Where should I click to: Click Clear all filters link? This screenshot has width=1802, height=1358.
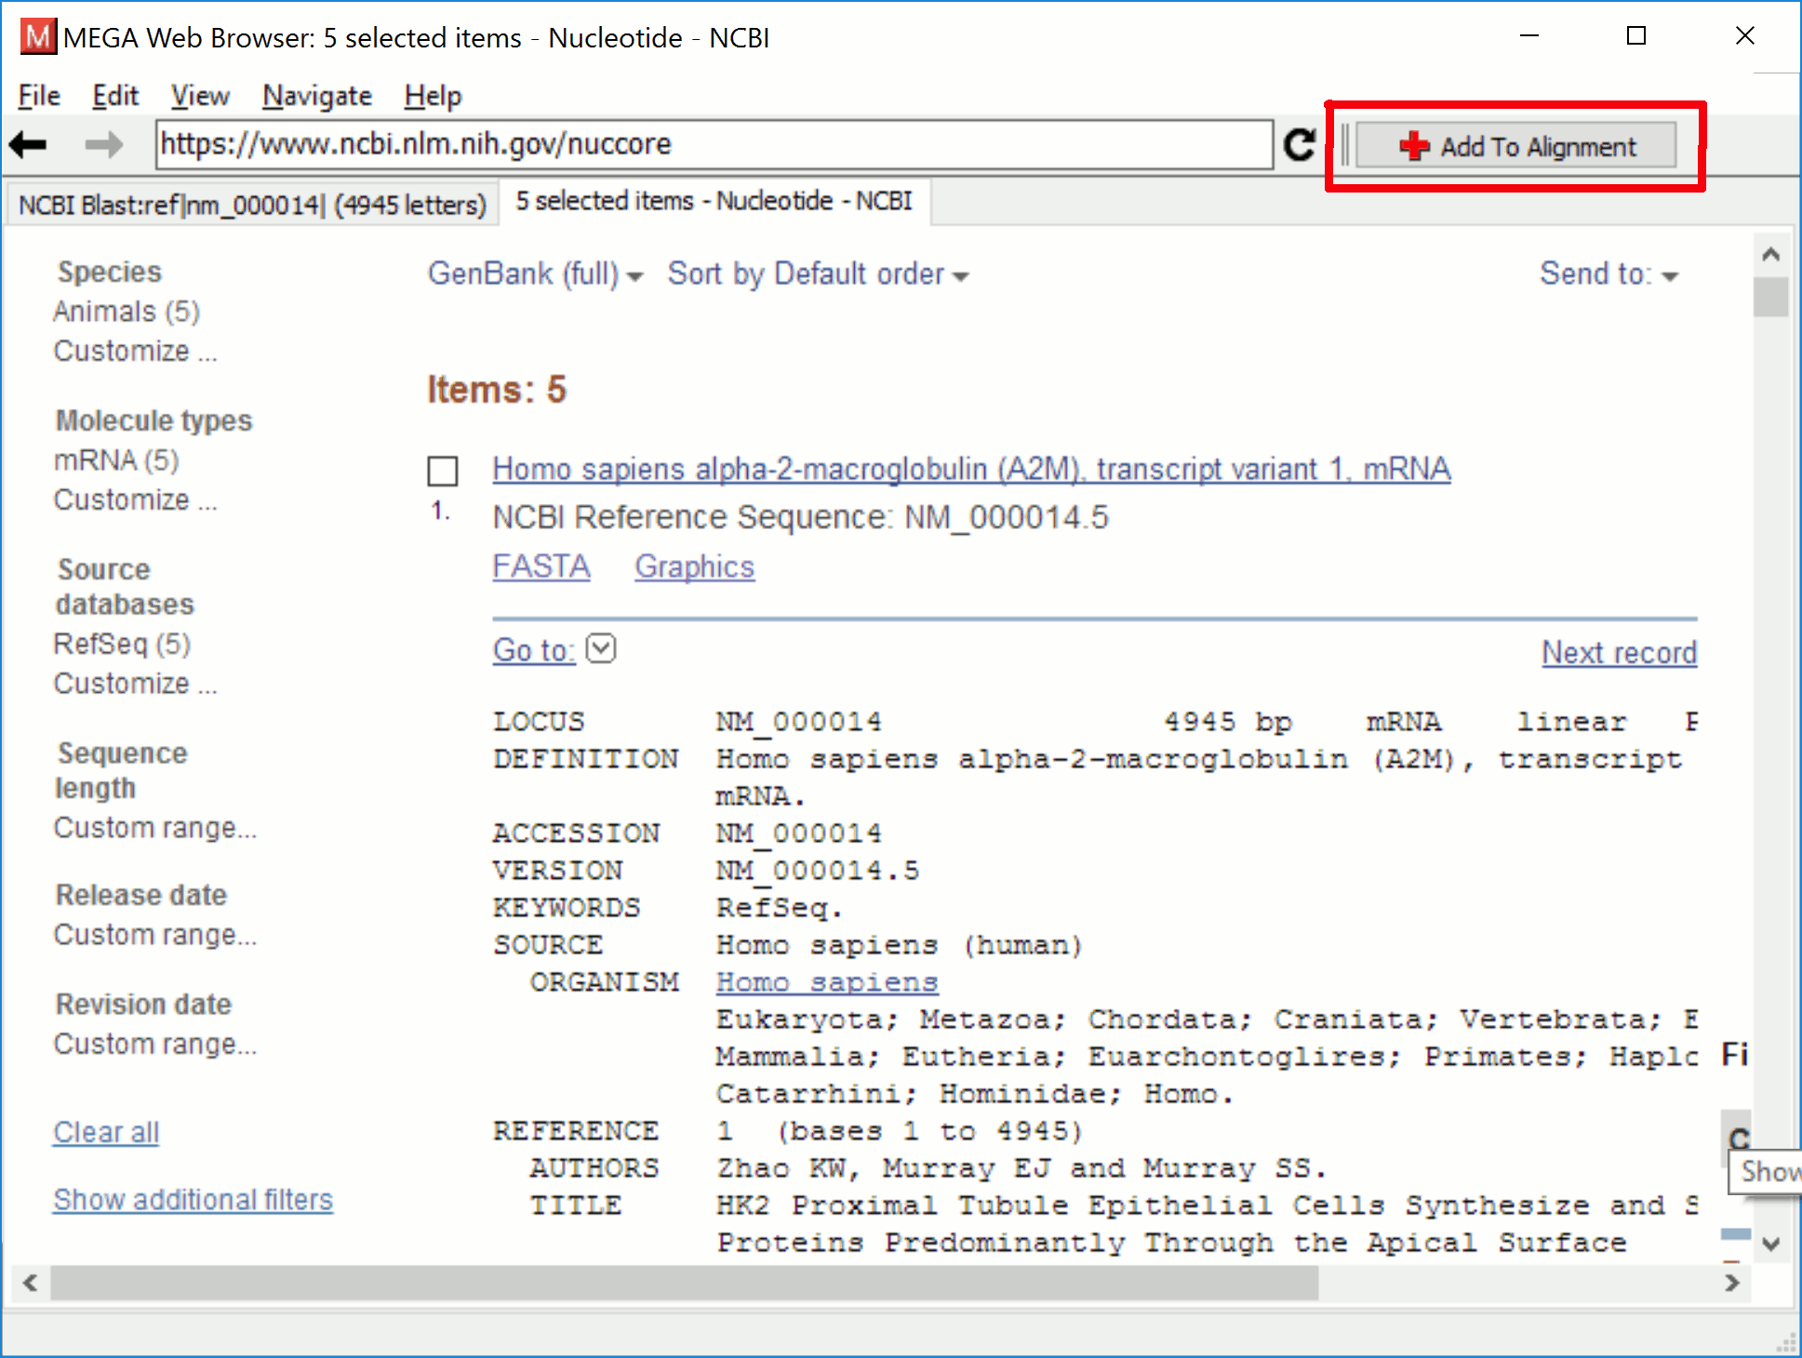click(106, 1132)
